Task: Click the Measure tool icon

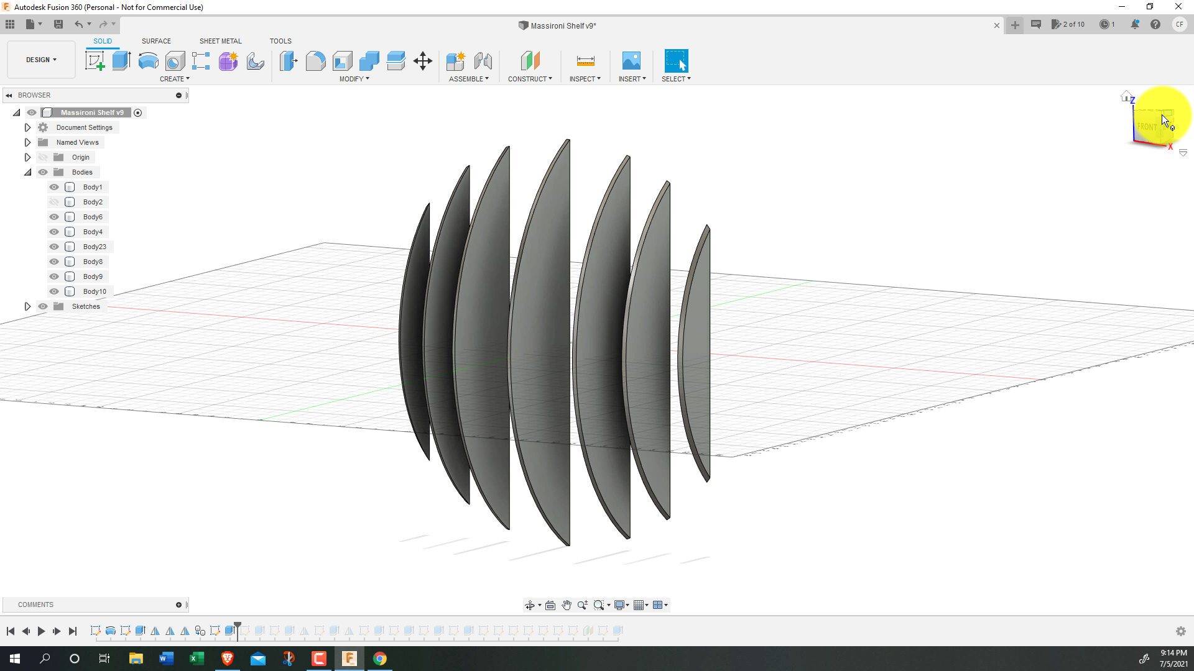Action: [585, 61]
